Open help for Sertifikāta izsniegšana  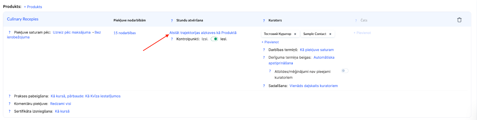coord(10,111)
